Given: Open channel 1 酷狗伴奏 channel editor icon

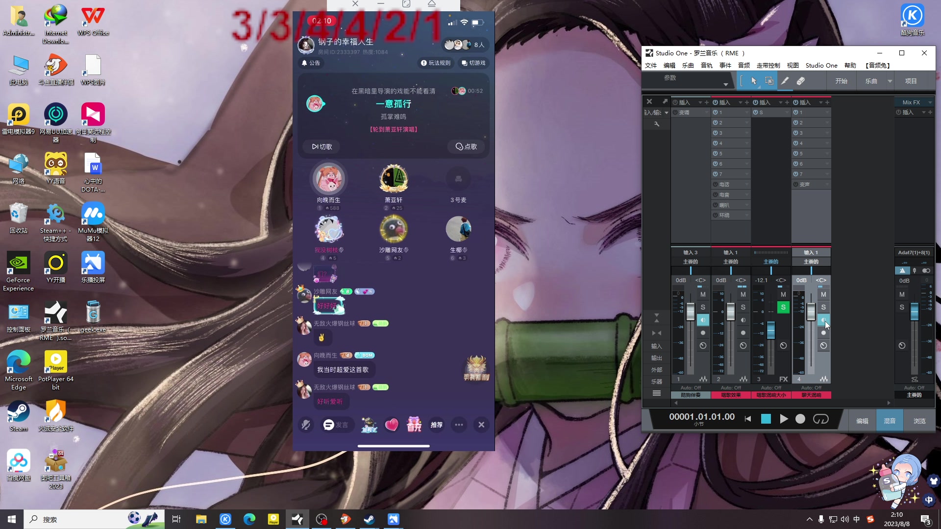Looking at the screenshot, I should click(x=703, y=379).
